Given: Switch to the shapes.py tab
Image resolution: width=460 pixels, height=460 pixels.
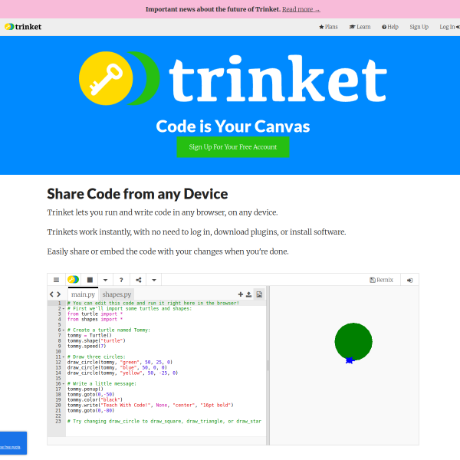Looking at the screenshot, I should click(117, 294).
